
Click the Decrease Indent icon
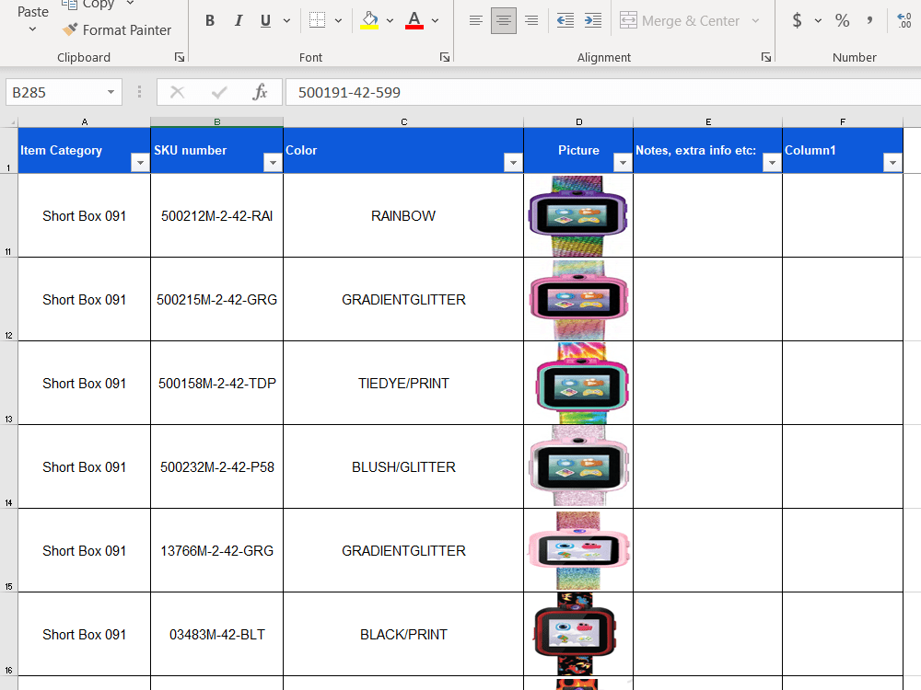click(x=565, y=19)
